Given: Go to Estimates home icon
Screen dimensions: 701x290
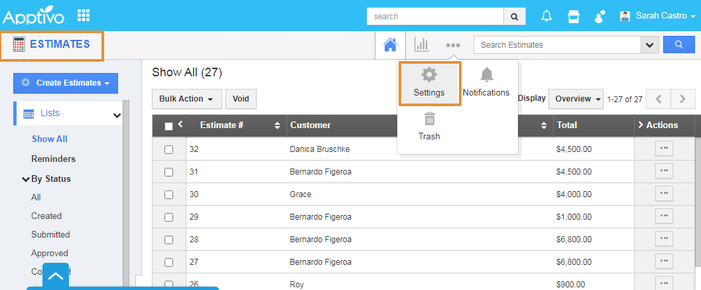Looking at the screenshot, I should pos(390,45).
